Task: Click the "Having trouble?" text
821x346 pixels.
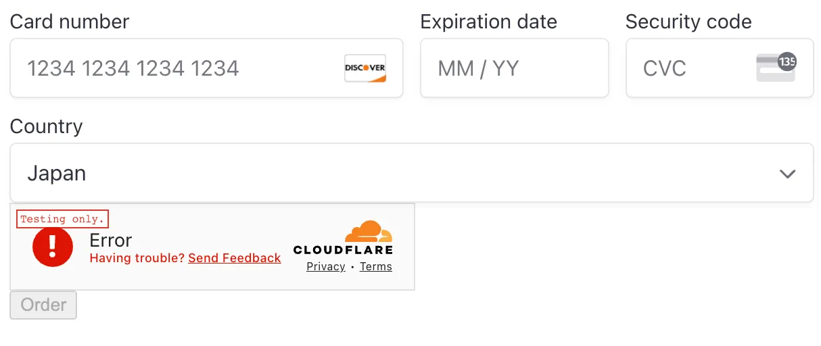Action: pos(137,258)
